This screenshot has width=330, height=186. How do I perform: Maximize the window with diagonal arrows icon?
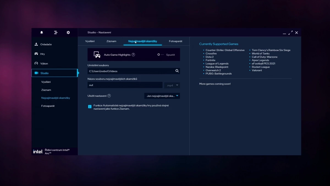(x=290, y=33)
